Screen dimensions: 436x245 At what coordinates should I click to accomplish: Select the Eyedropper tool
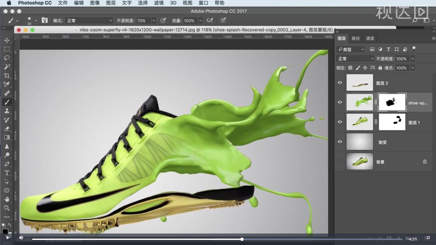click(7, 84)
